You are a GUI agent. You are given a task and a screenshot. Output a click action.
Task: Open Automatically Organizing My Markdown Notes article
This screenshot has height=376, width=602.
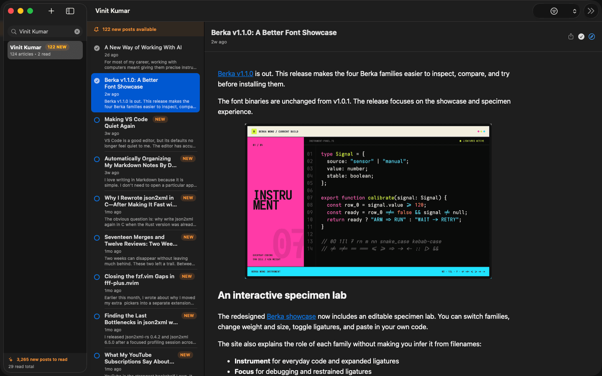pyautogui.click(x=145, y=171)
